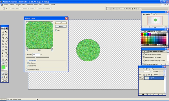Switch to the Canales tab
Image resolution: width=169 pixels, height=101 pixels.
pos(143,69)
